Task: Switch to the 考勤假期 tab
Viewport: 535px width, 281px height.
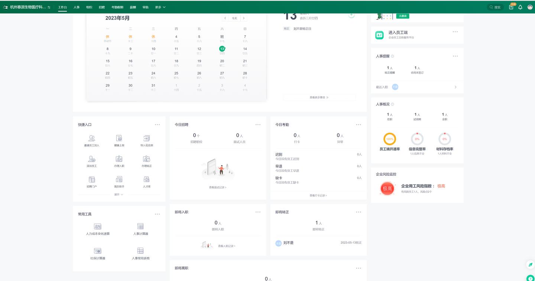Action: (117, 7)
